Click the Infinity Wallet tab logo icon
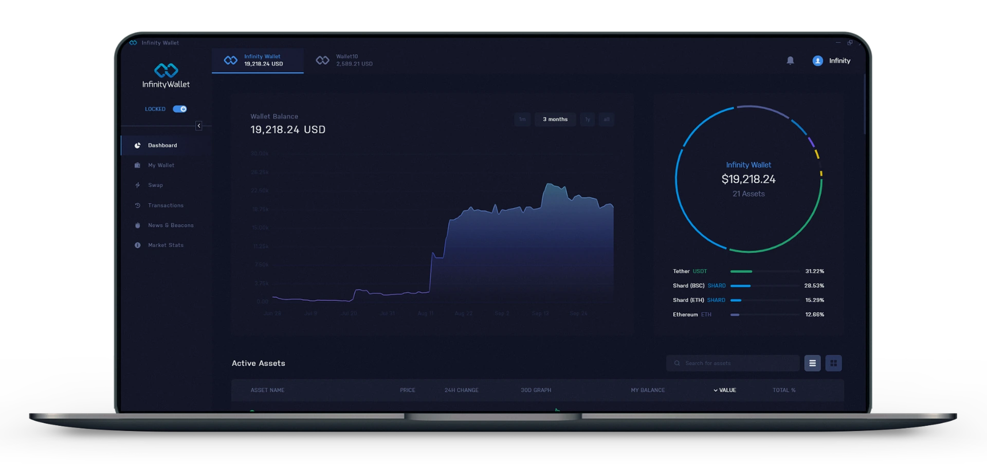The height and width of the screenshot is (464, 987). coord(231,61)
